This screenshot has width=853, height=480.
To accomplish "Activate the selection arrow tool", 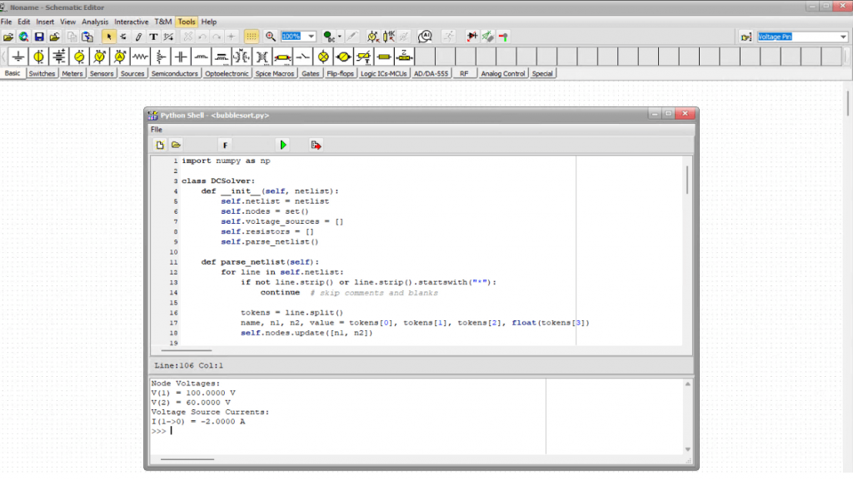I will pos(108,37).
